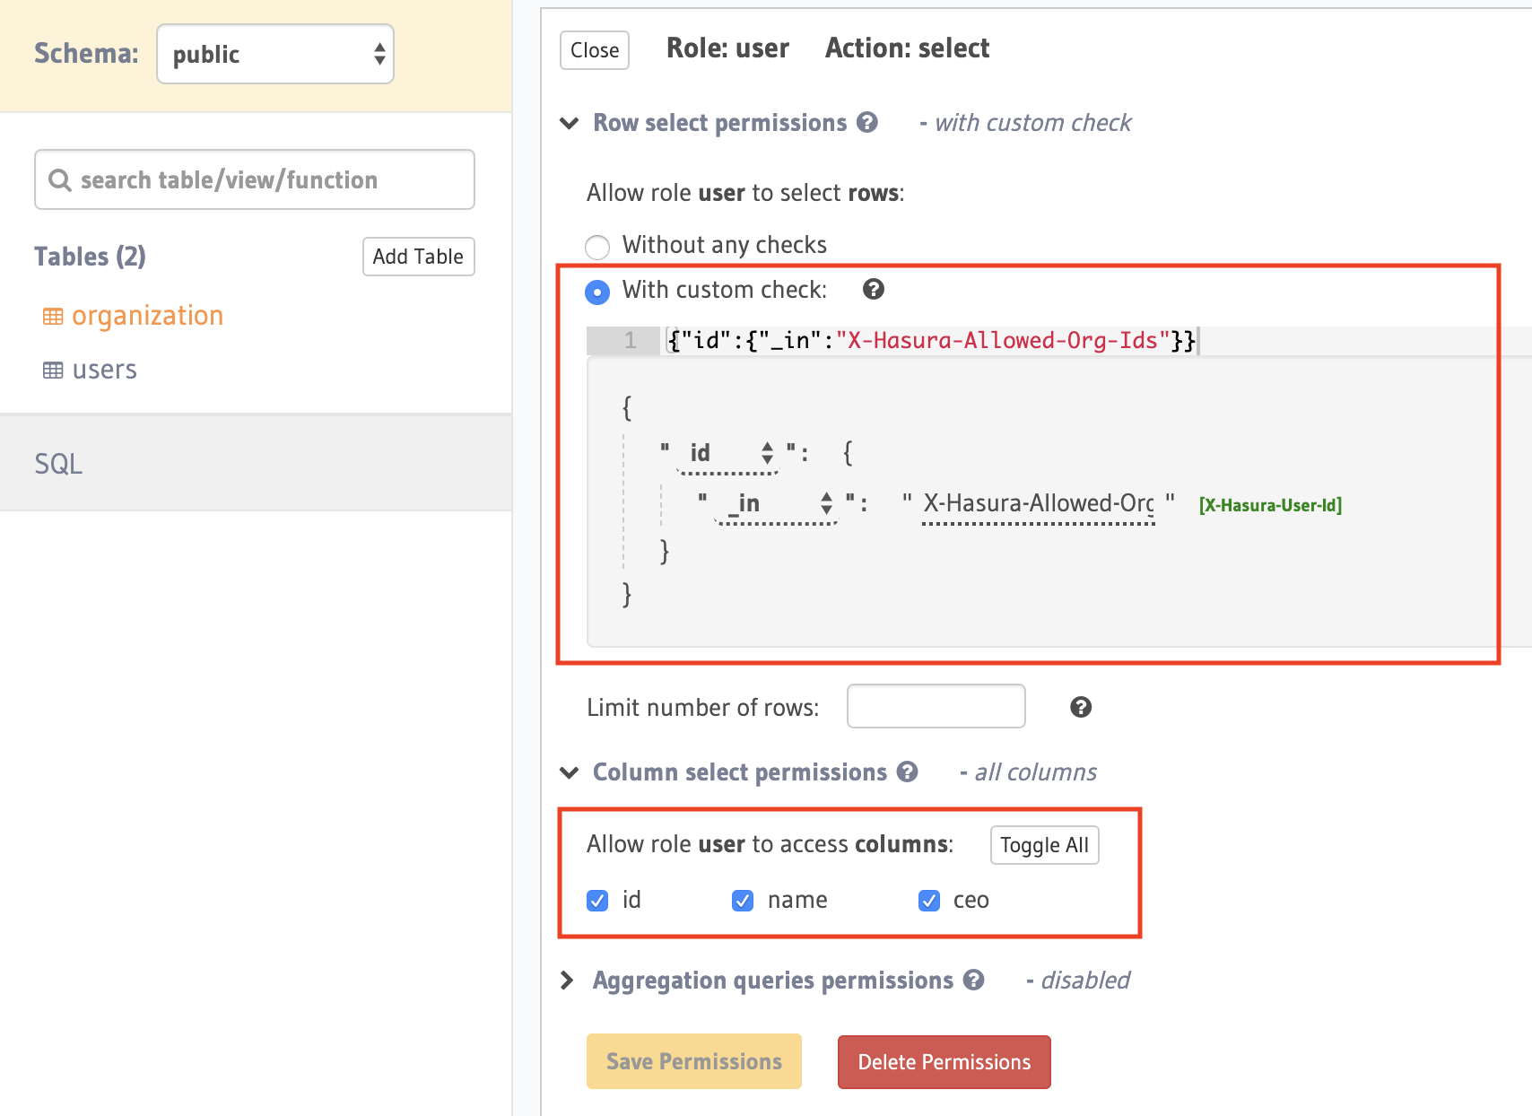Click the 'all columns' status text
Viewport: 1532px width, 1116px height.
1035,772
